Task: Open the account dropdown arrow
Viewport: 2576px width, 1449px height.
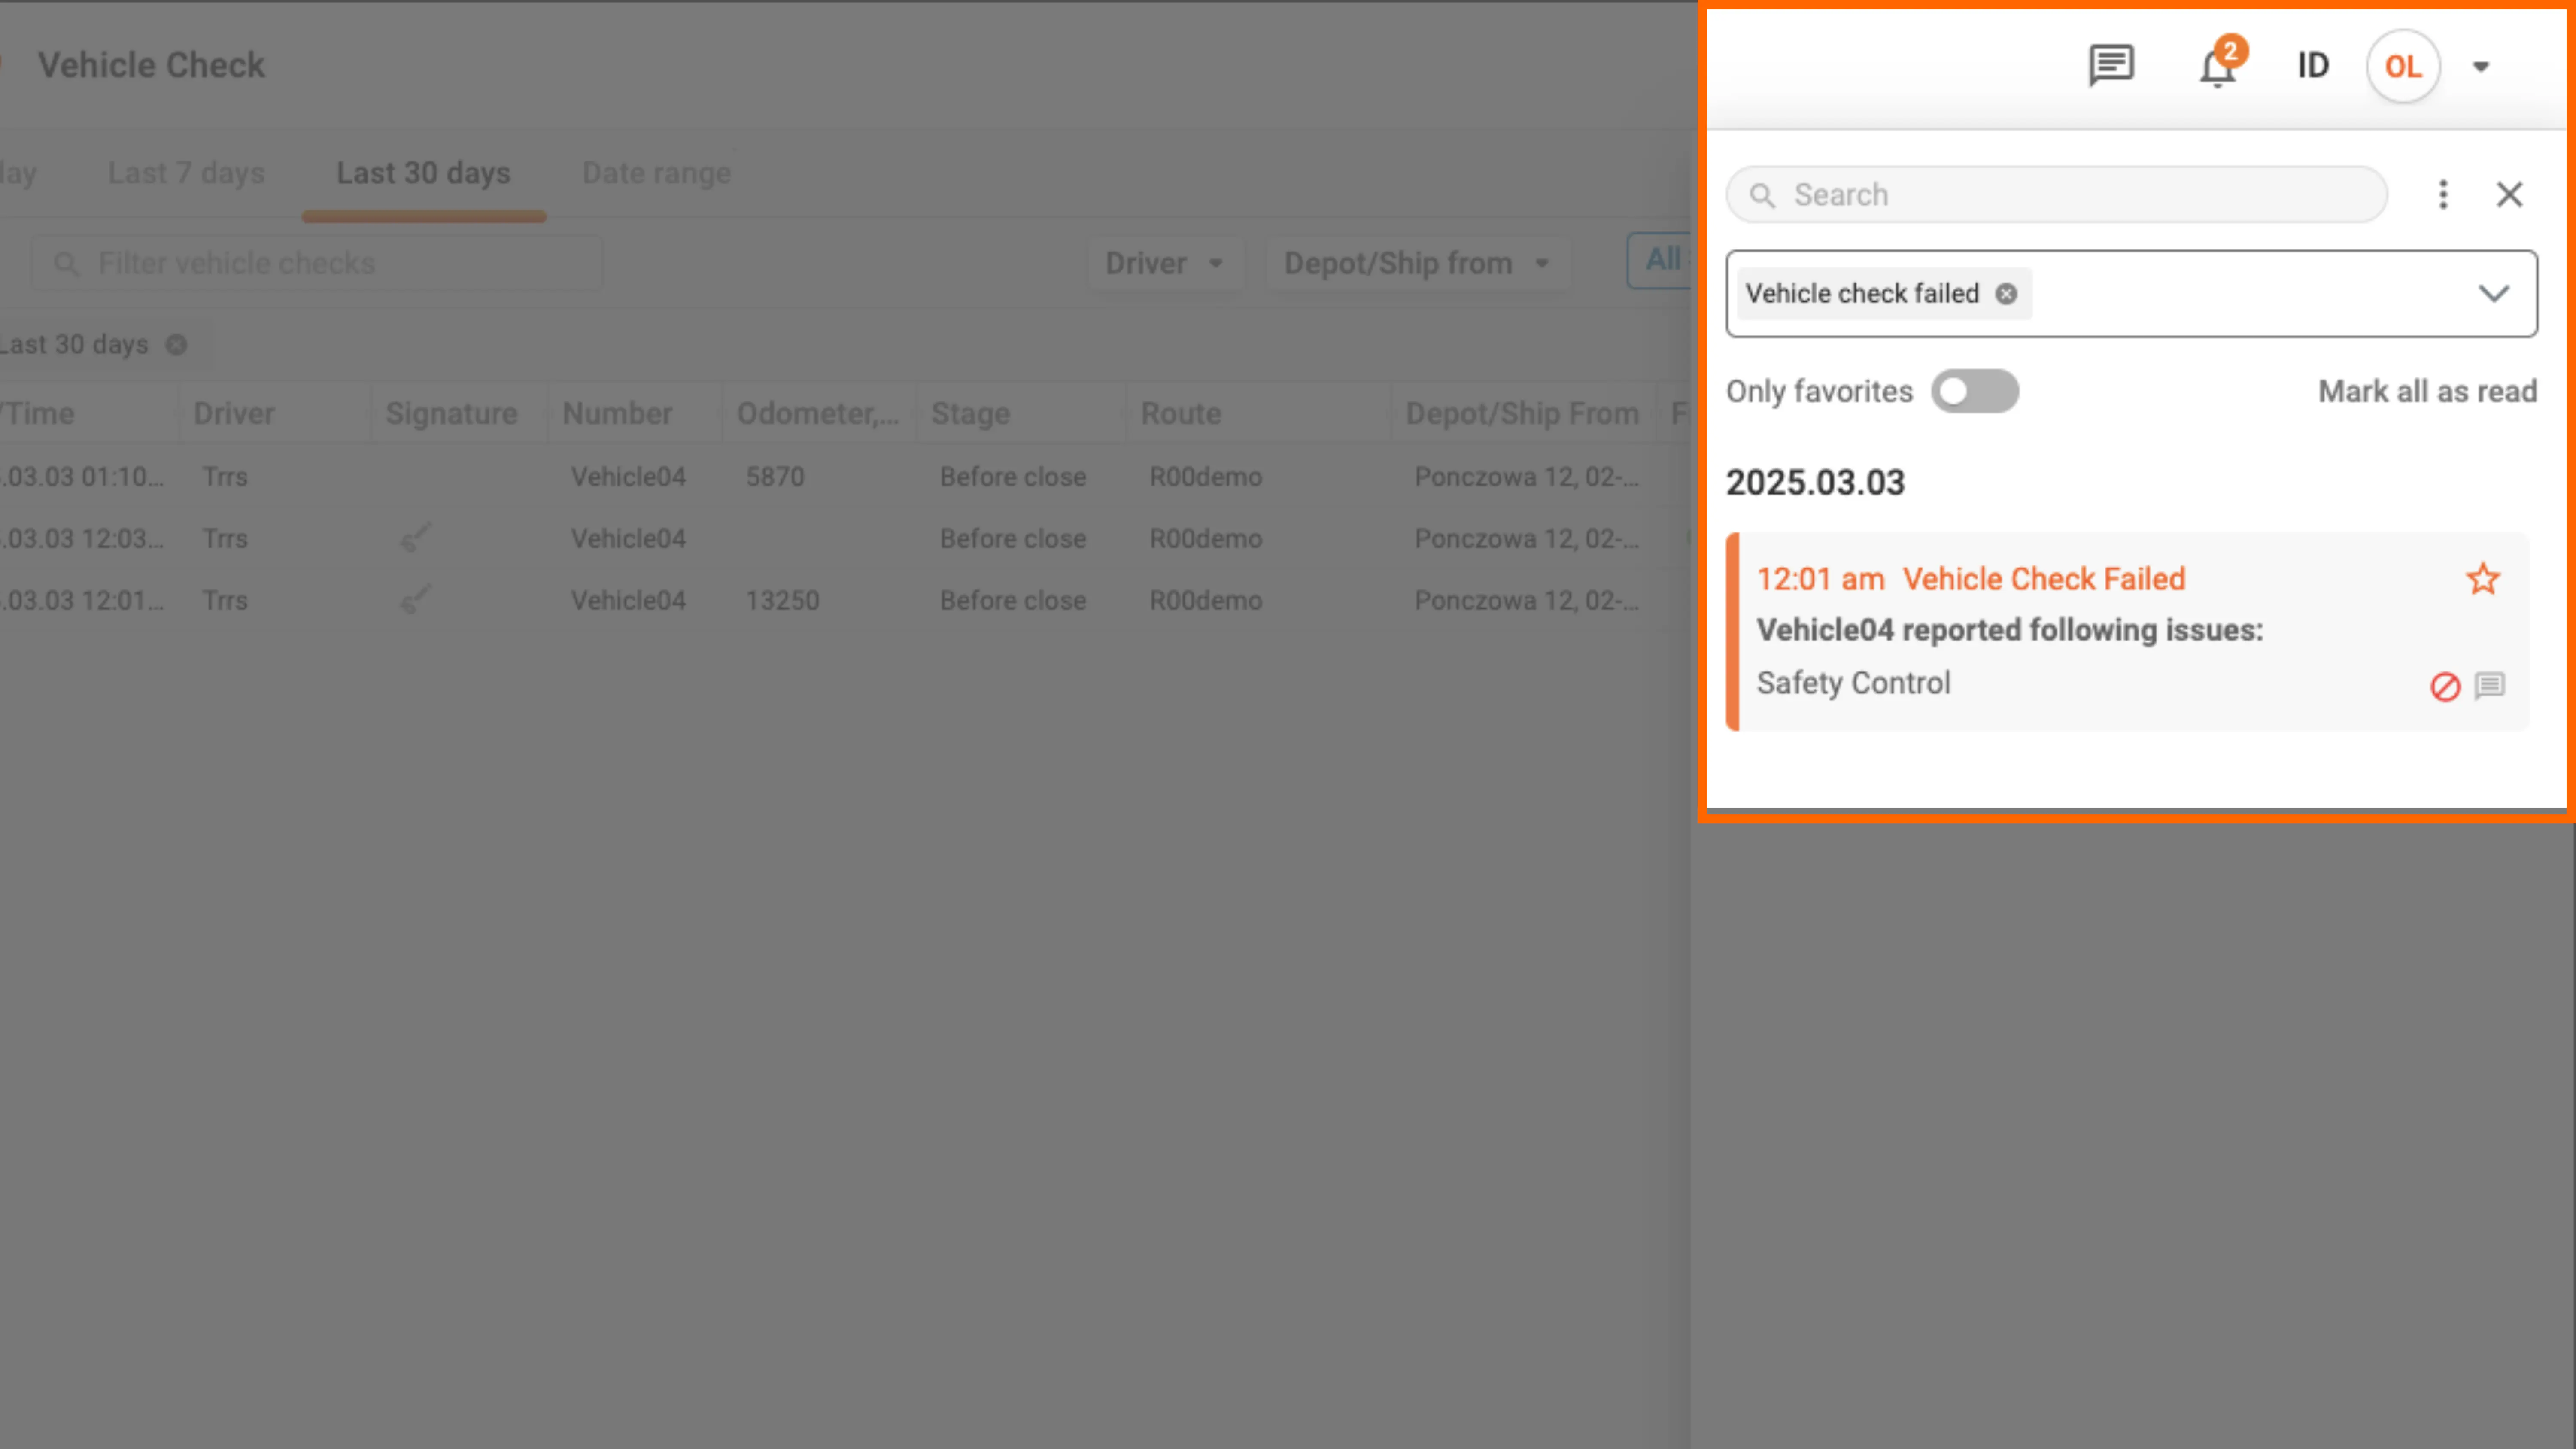Action: coord(2481,67)
